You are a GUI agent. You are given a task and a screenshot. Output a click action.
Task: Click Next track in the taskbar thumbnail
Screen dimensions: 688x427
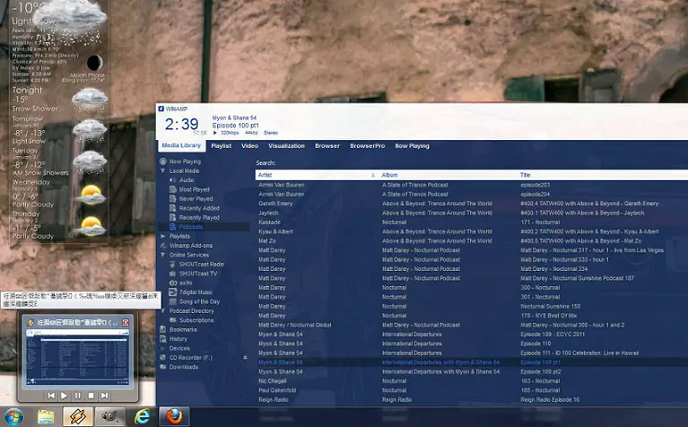point(104,396)
